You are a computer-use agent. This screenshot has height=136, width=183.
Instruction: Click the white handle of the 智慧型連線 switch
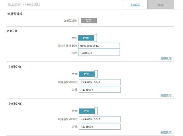pyautogui.click(x=80, y=21)
